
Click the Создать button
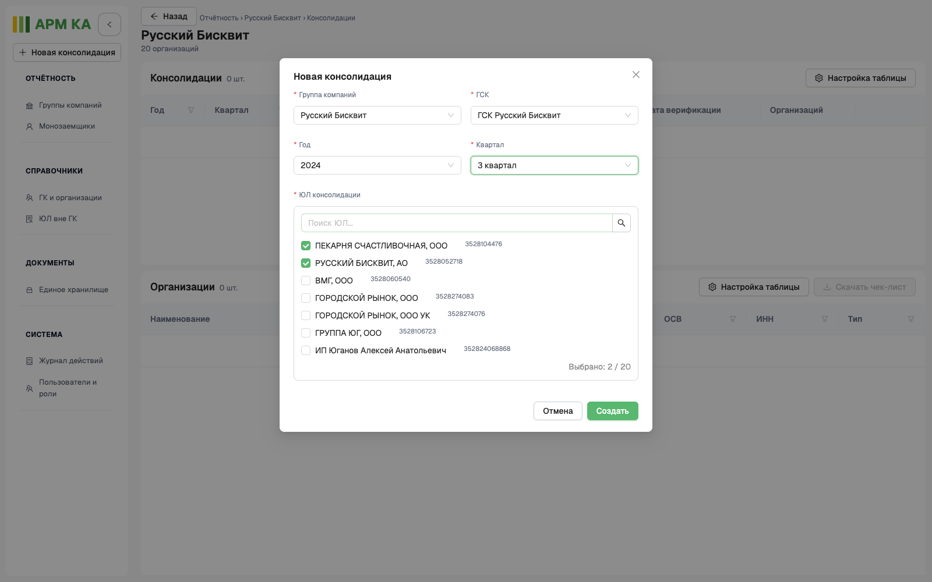(x=613, y=411)
